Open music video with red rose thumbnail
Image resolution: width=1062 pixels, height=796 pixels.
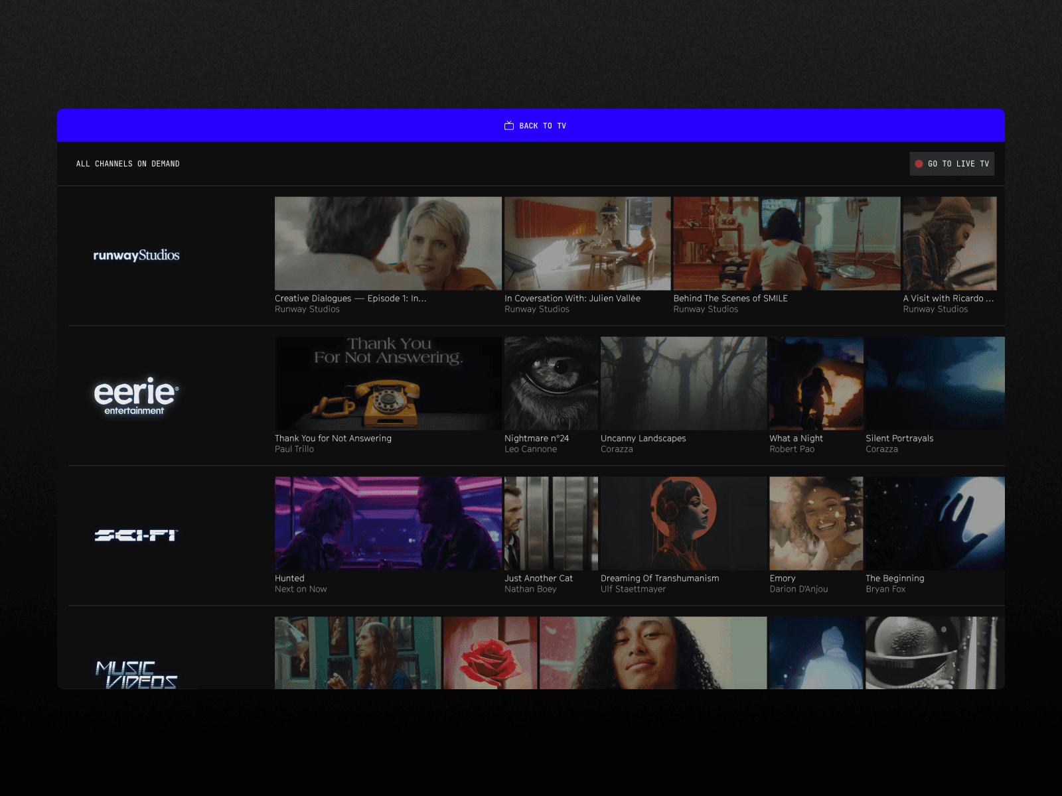click(x=491, y=653)
